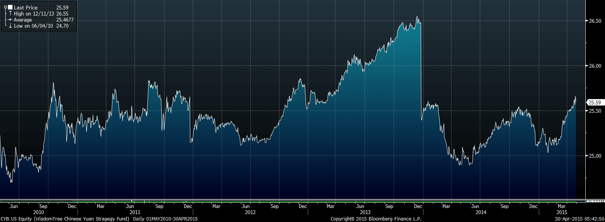
Task: Click the 26.50 price axis label
Action: point(595,21)
